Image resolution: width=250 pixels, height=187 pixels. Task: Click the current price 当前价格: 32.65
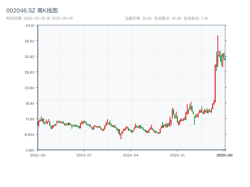138,18
